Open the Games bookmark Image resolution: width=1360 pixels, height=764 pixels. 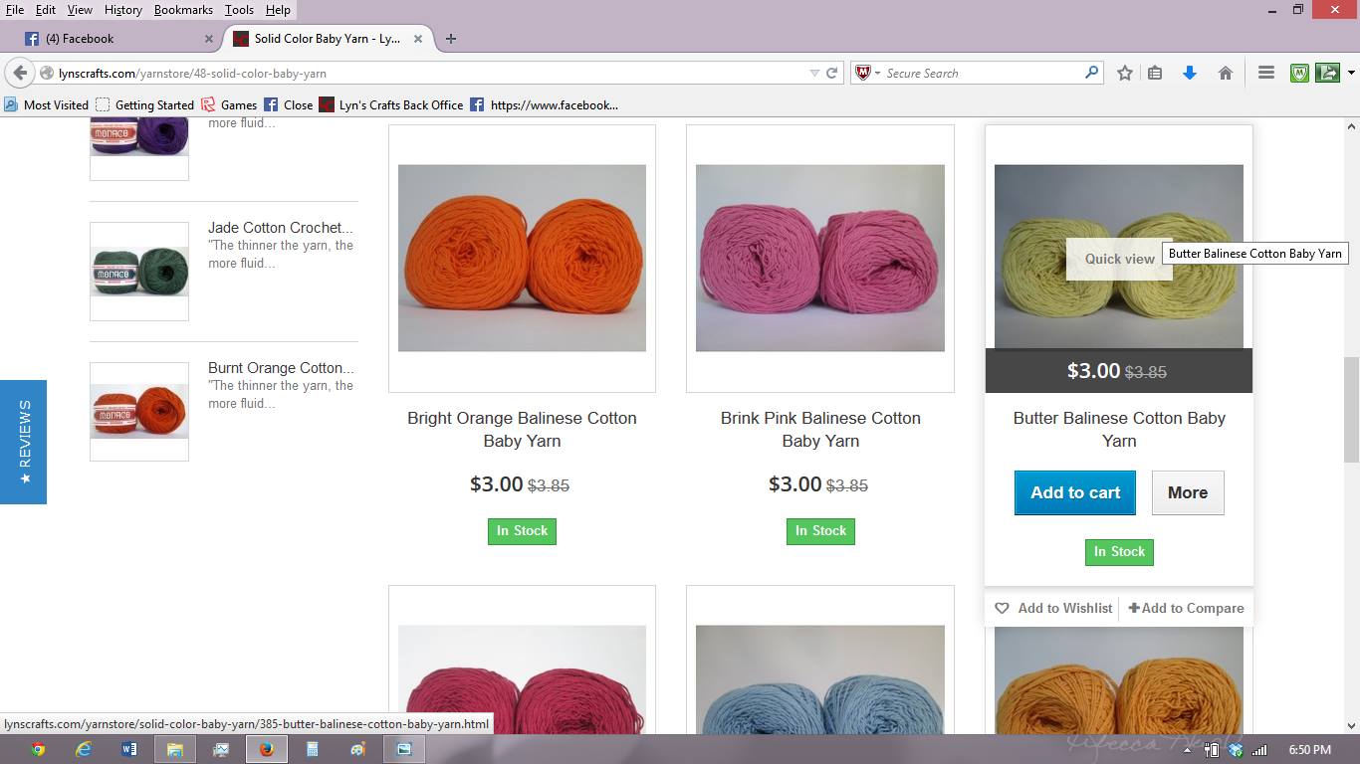[x=229, y=104]
